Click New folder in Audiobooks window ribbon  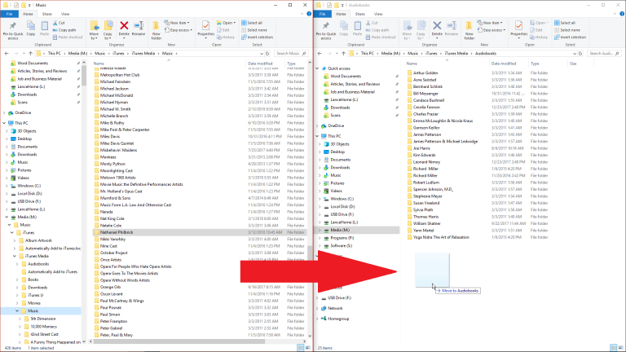click(x=469, y=30)
